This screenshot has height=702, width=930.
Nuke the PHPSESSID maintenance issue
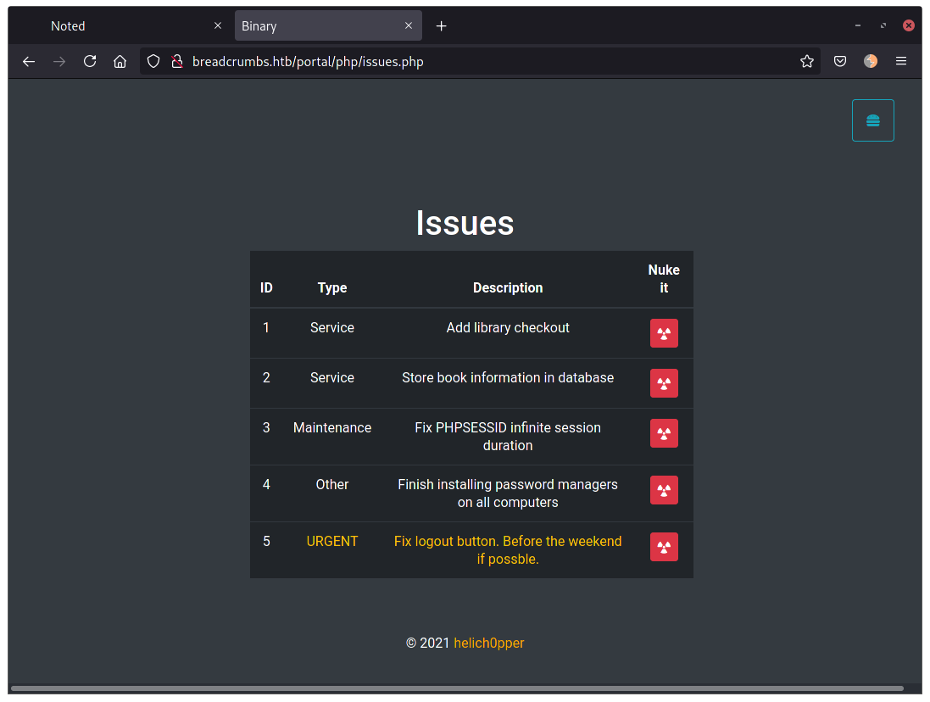664,433
